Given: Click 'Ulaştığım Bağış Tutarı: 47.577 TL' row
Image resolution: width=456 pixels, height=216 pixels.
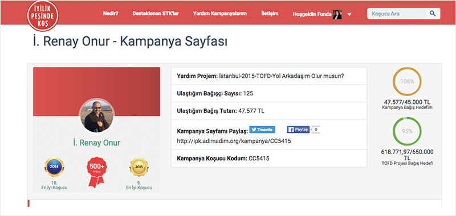Looking at the screenshot, I should 269,111.
